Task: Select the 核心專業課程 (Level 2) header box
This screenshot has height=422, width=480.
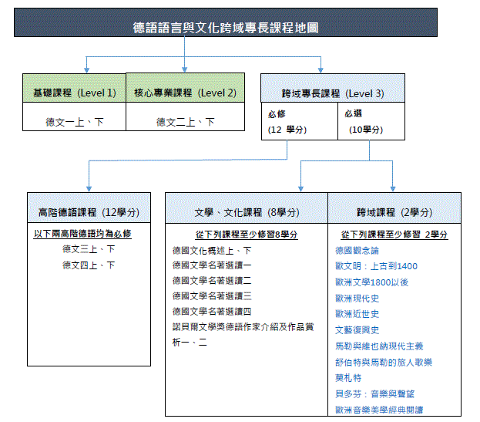Action: pyautogui.click(x=185, y=88)
